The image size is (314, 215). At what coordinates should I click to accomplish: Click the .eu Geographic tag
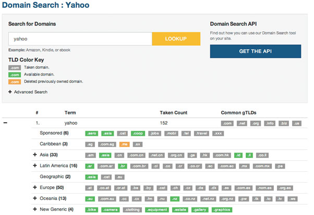[x=119, y=177]
